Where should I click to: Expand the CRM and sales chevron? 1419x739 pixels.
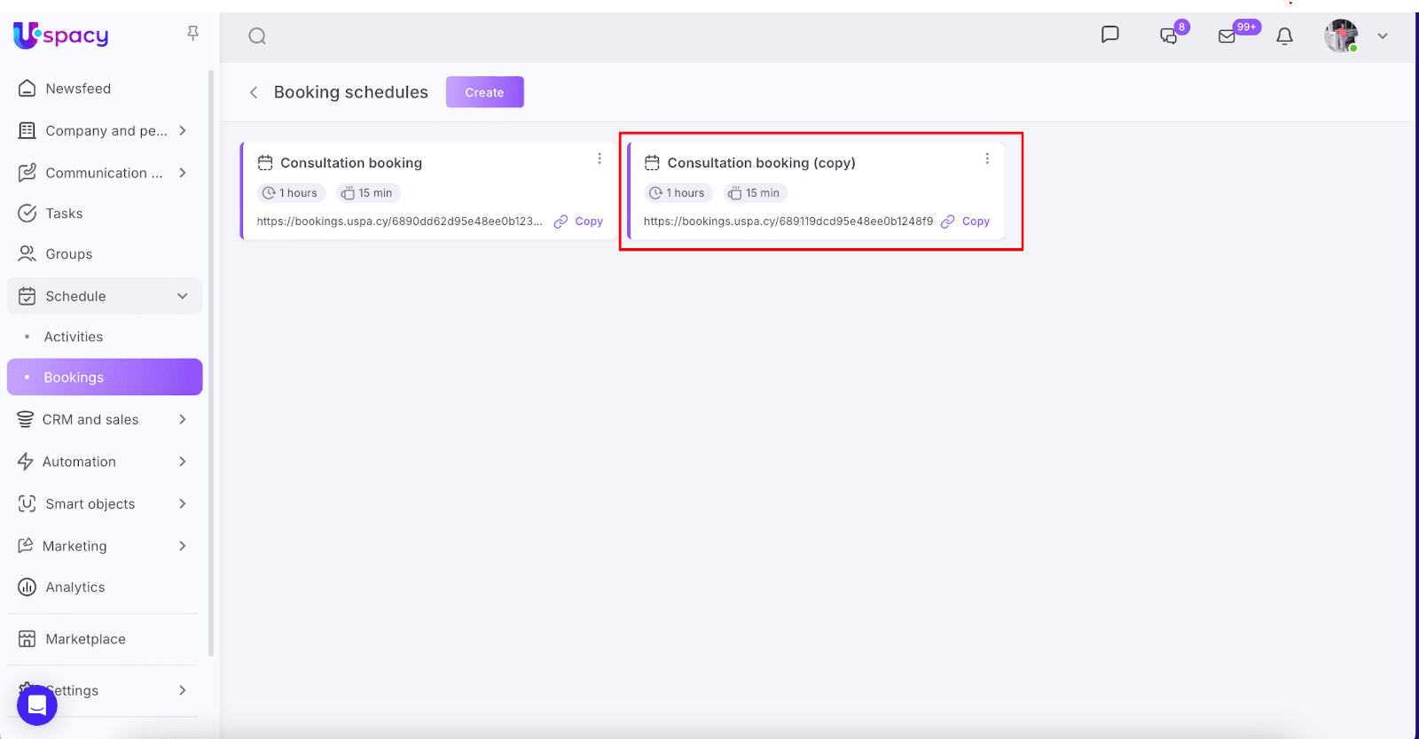point(183,420)
